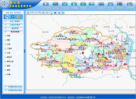This screenshot has height=99, width=136.
Task: Click the binoculars search tool
Action: pyautogui.click(x=55, y=13)
